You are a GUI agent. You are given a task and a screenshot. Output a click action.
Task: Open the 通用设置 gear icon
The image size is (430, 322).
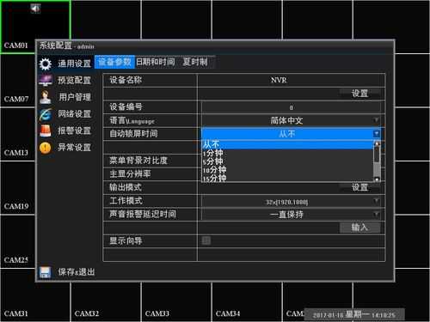tap(46, 64)
